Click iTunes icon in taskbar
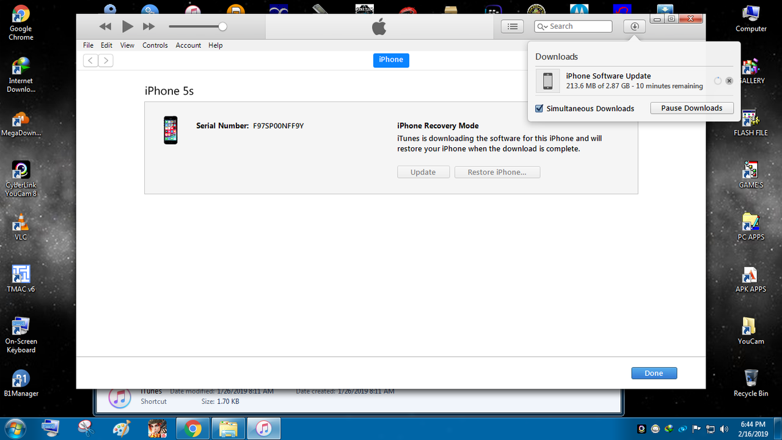The width and height of the screenshot is (782, 440). click(264, 429)
